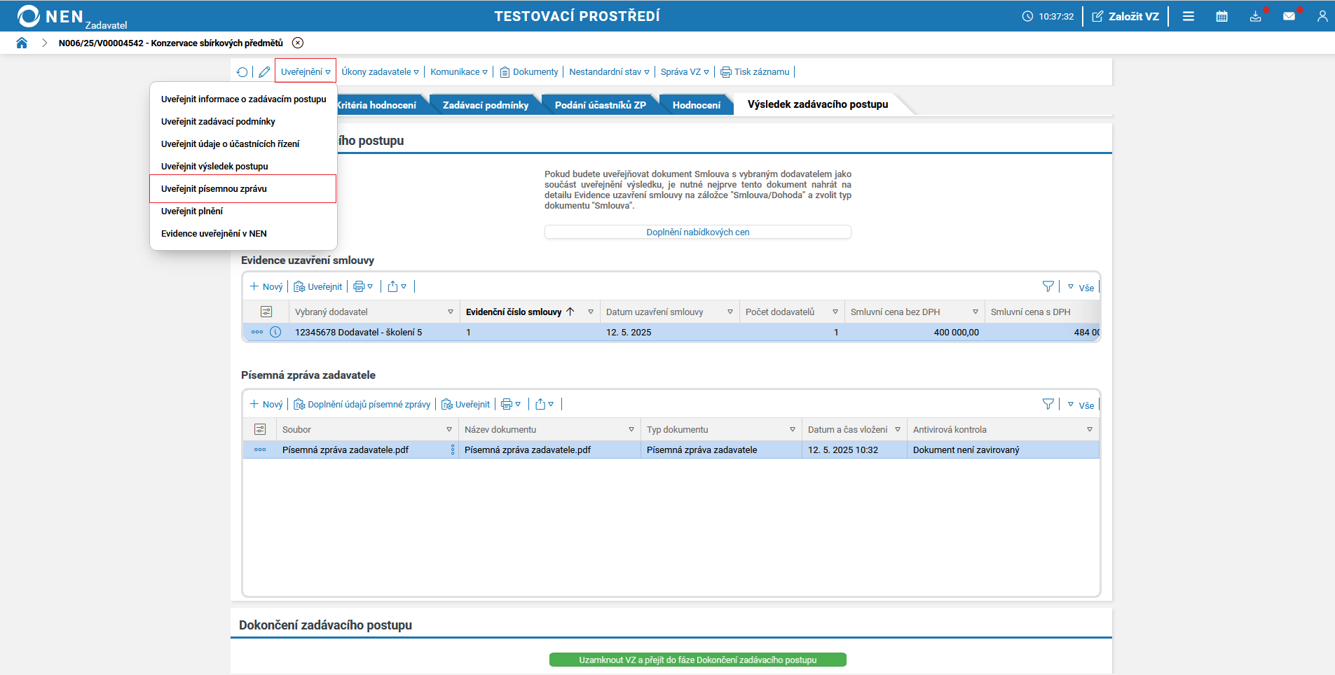Click the refresh icon in record toolbar
This screenshot has height=675, width=1335.
click(242, 72)
